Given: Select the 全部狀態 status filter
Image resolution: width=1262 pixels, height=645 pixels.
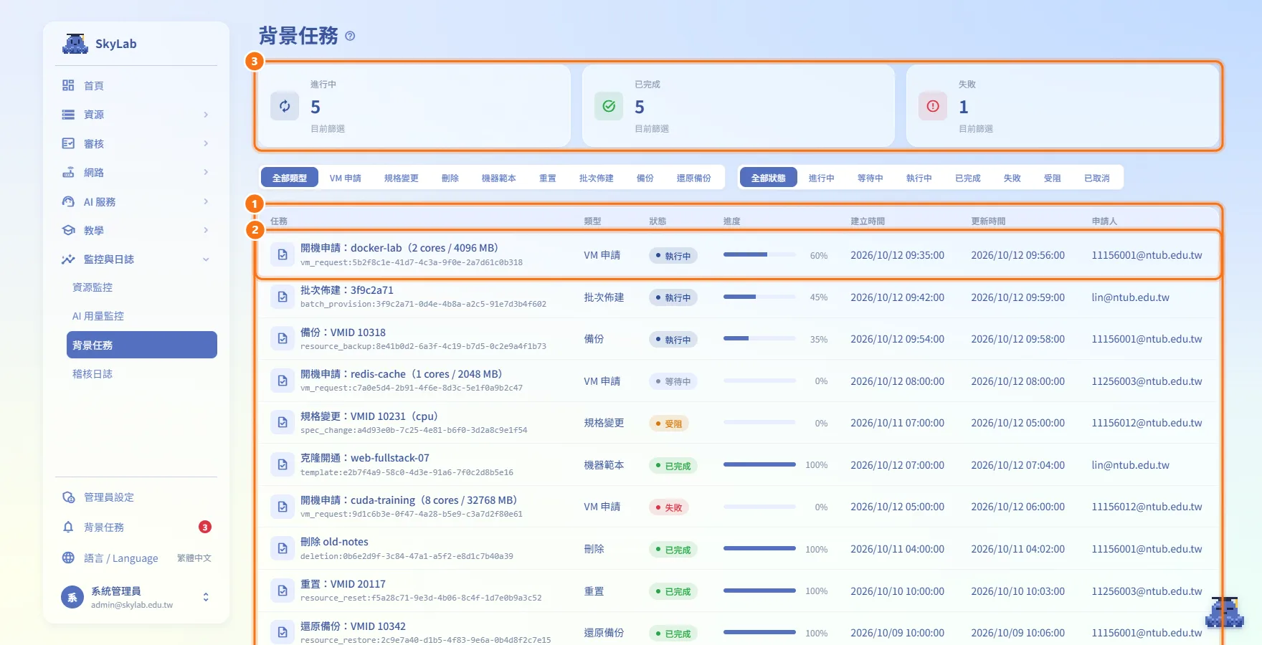Looking at the screenshot, I should coord(769,178).
